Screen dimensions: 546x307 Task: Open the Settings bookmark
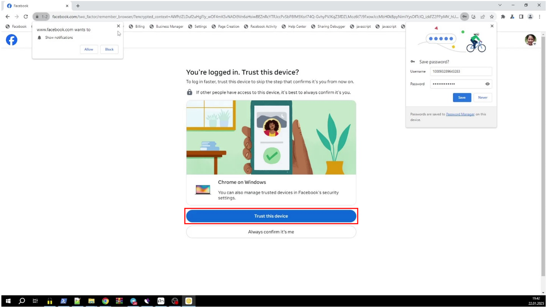coord(197,26)
